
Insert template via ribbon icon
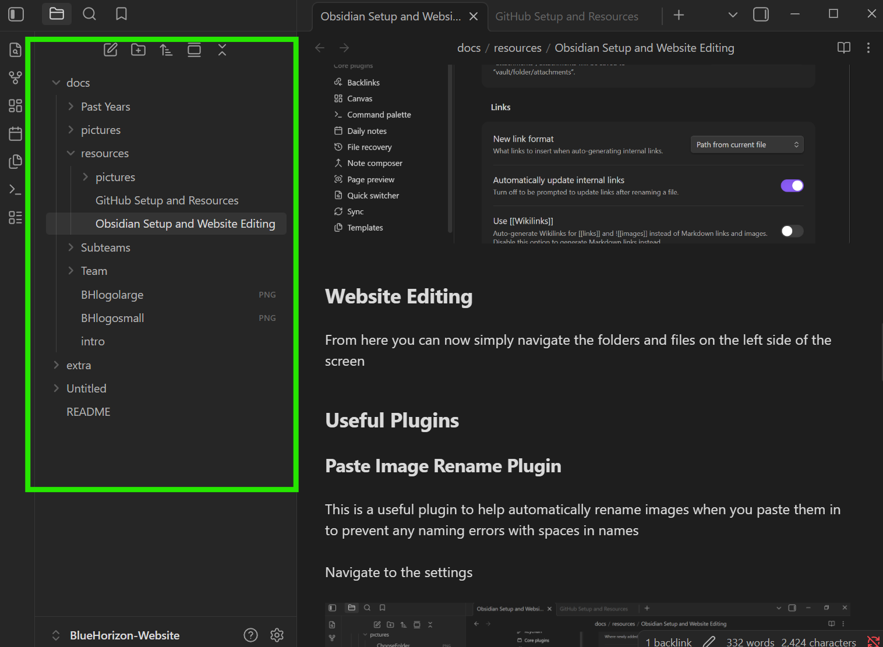tap(16, 161)
